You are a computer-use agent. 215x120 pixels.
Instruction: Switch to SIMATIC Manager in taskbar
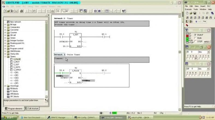click(59, 117)
